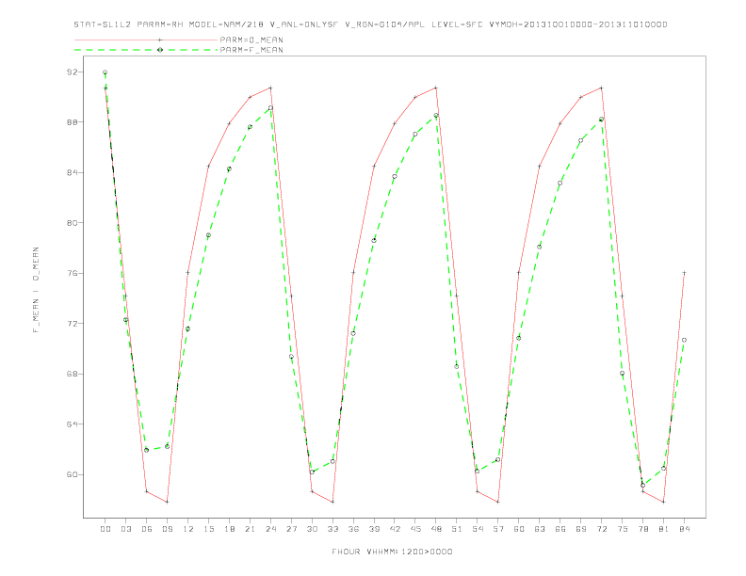
Task: Select the O_MEAN plus marker at hour 84
Action: tap(684, 273)
